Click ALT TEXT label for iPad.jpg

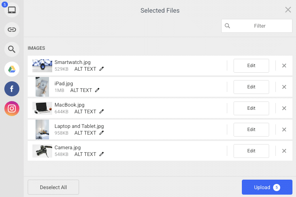coord(81,90)
